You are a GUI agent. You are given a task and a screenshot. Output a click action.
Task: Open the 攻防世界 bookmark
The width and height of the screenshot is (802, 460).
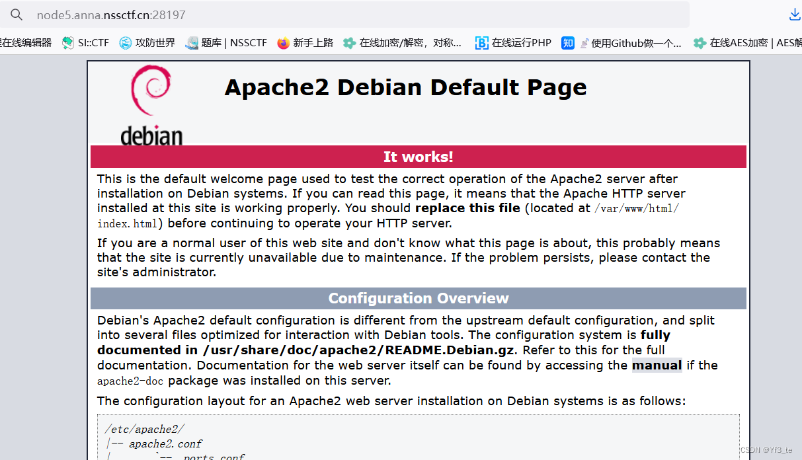pyautogui.click(x=147, y=43)
